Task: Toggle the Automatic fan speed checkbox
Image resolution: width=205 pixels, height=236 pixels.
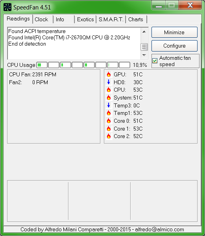Action: [155, 61]
